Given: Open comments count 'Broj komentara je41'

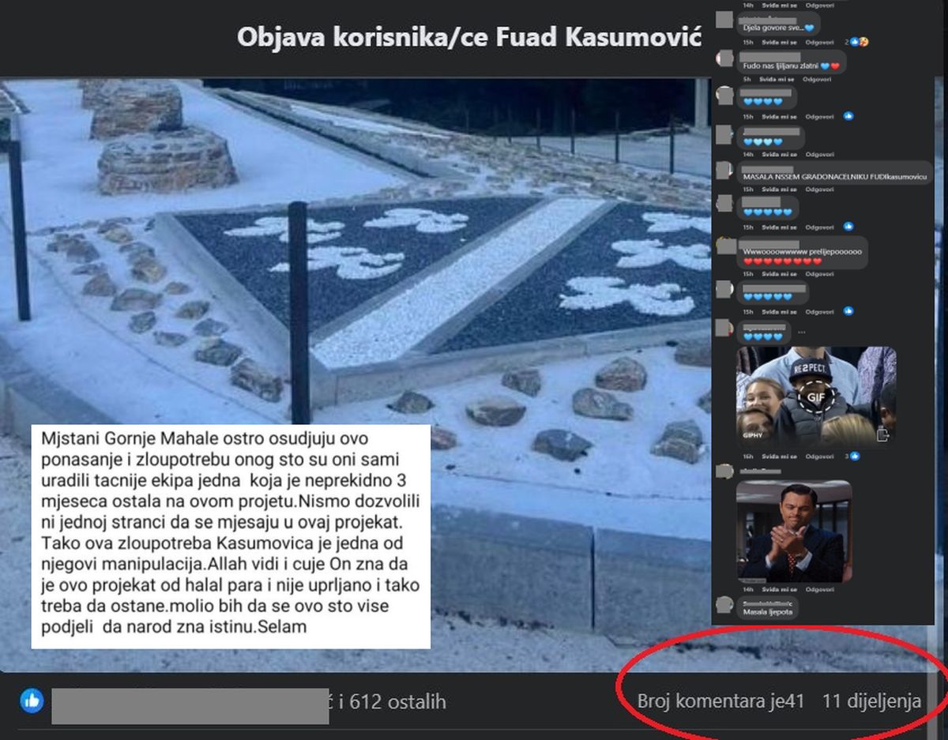Looking at the screenshot, I should point(720,701).
